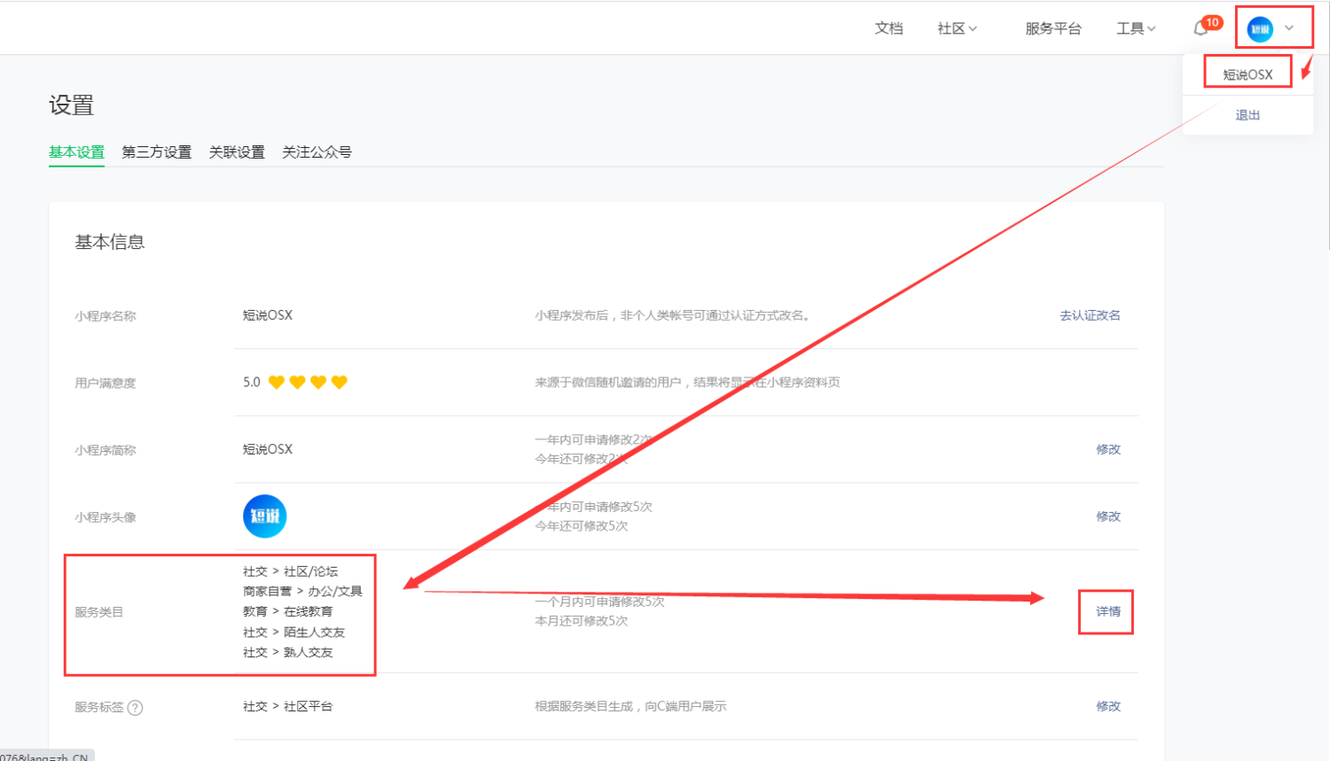
Task: Switch to the 关联设置 tab
Action: 237,151
